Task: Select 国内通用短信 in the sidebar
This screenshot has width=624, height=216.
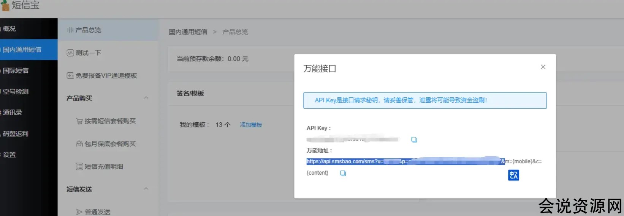Action: point(29,50)
